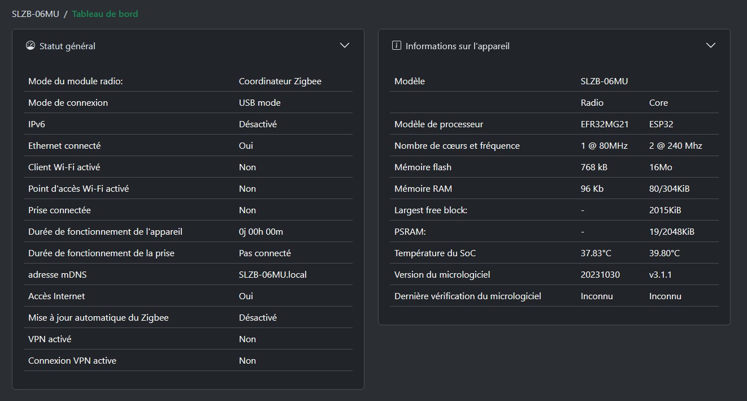747x401 pixels.
Task: Click the PSRAM 19/2048KiB value
Action: pos(671,232)
